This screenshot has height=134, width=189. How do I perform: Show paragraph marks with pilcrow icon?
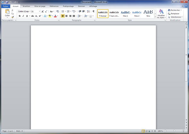pyautogui.click(x=93, y=11)
